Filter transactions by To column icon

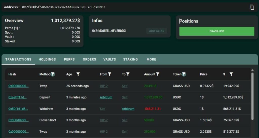[128, 74]
